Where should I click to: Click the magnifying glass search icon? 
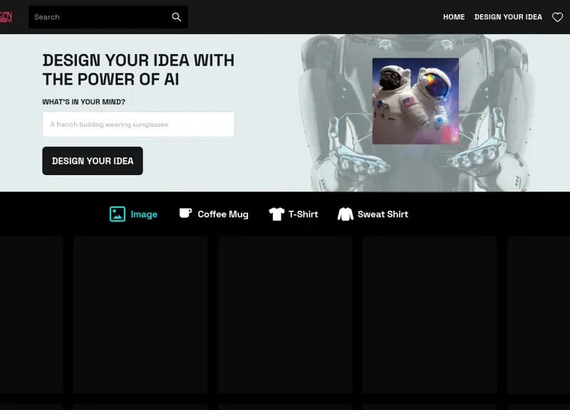(x=177, y=17)
